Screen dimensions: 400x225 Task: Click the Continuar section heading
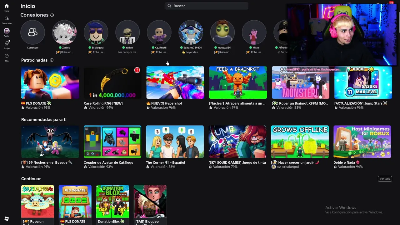(31, 179)
